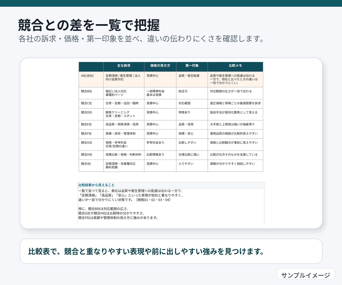Click the 定期清掃 / 衛生管理 / 法人向け品質対応 cell

(x=124, y=79)
